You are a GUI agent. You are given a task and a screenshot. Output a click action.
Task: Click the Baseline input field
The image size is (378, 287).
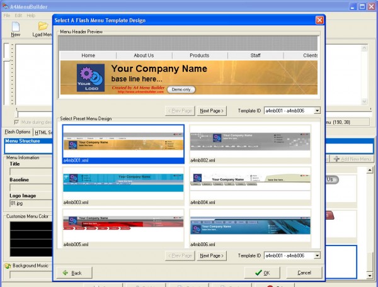coord(31,188)
